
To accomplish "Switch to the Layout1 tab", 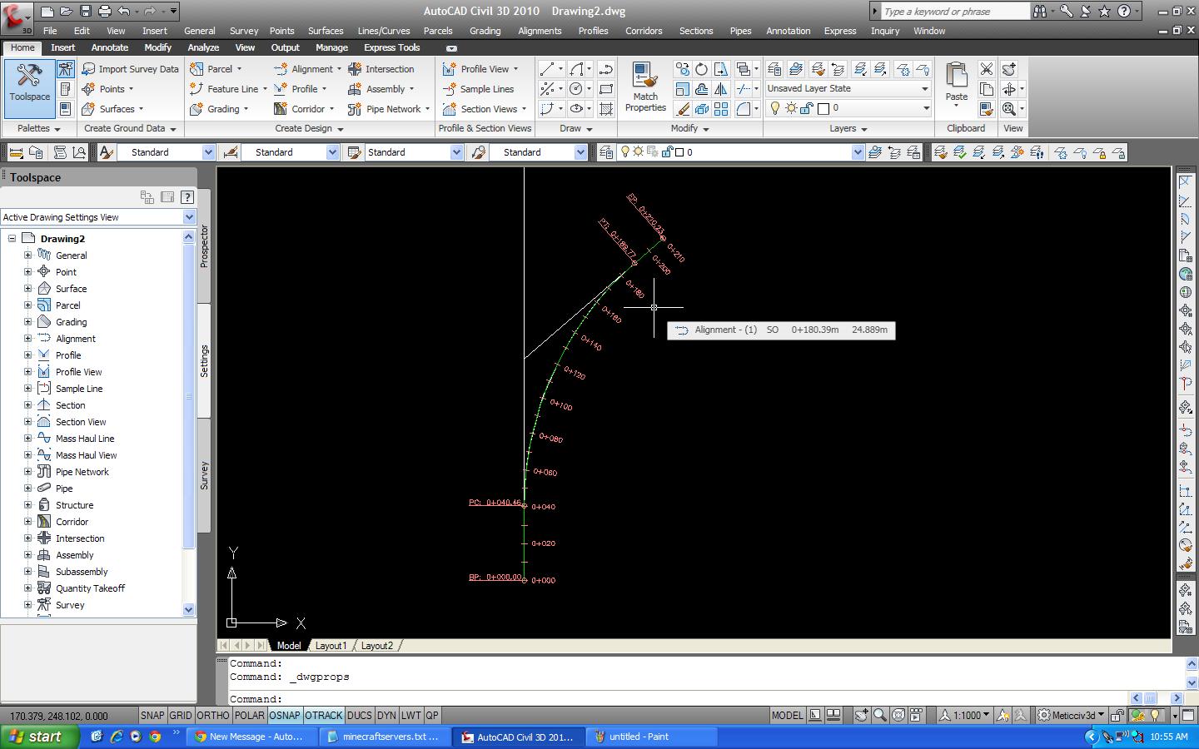I will (331, 646).
